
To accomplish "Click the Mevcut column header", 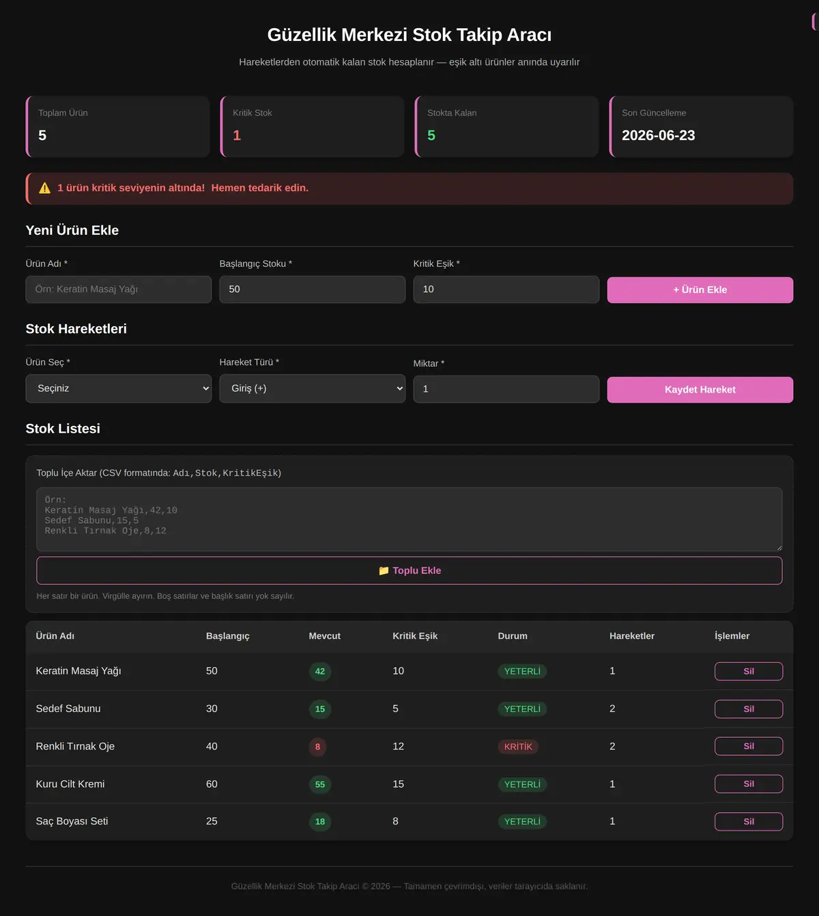I will 325,636.
